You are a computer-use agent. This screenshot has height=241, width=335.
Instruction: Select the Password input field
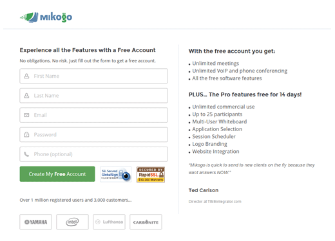(93, 134)
